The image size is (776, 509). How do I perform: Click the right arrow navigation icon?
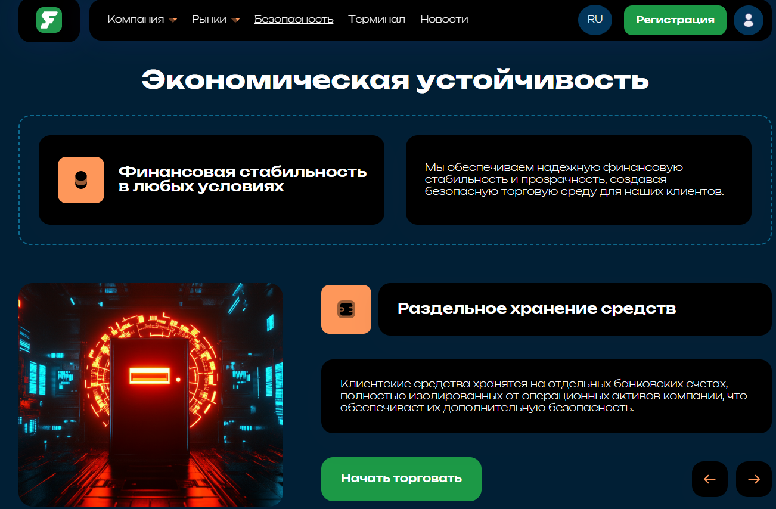pyautogui.click(x=753, y=479)
